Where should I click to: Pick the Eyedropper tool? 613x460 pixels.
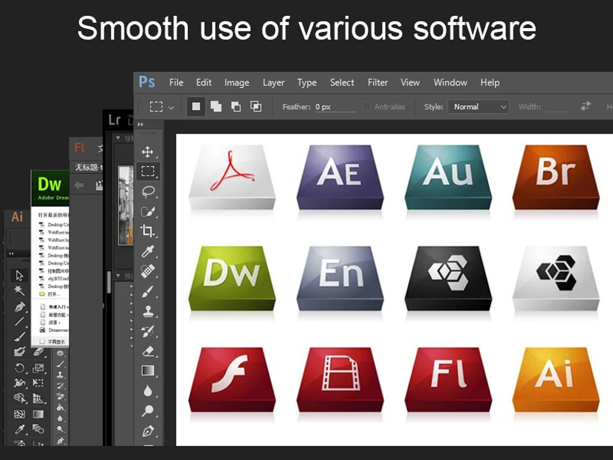pyautogui.click(x=148, y=251)
